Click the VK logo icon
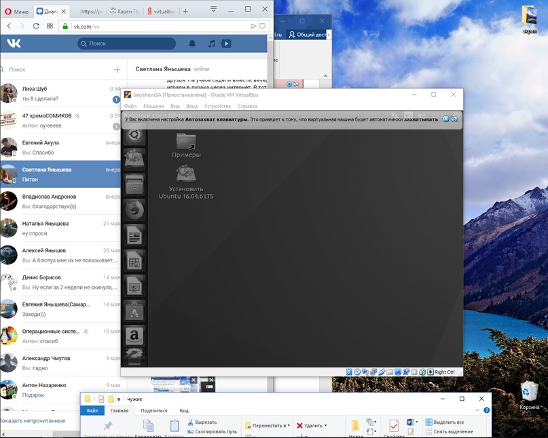548x438 pixels. pyautogui.click(x=14, y=44)
